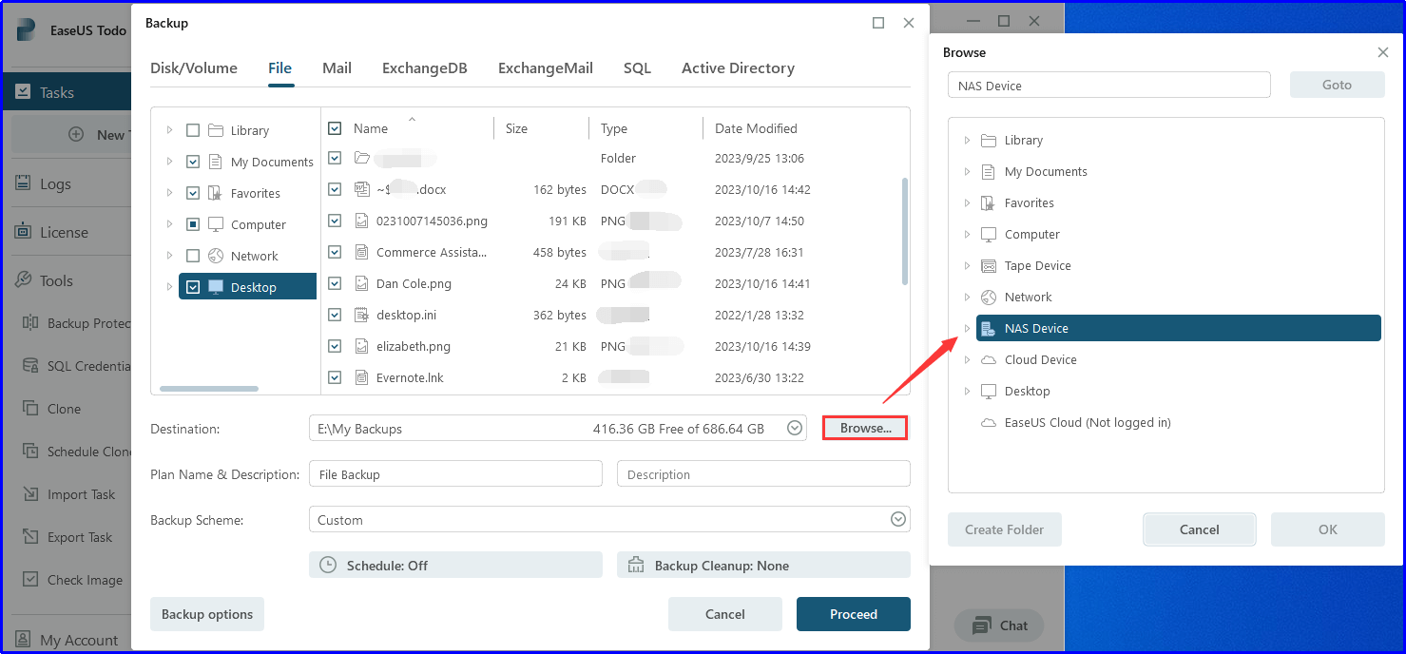The width and height of the screenshot is (1406, 654).
Task: Click the Cloud Device cloud icon
Action: [x=989, y=360]
